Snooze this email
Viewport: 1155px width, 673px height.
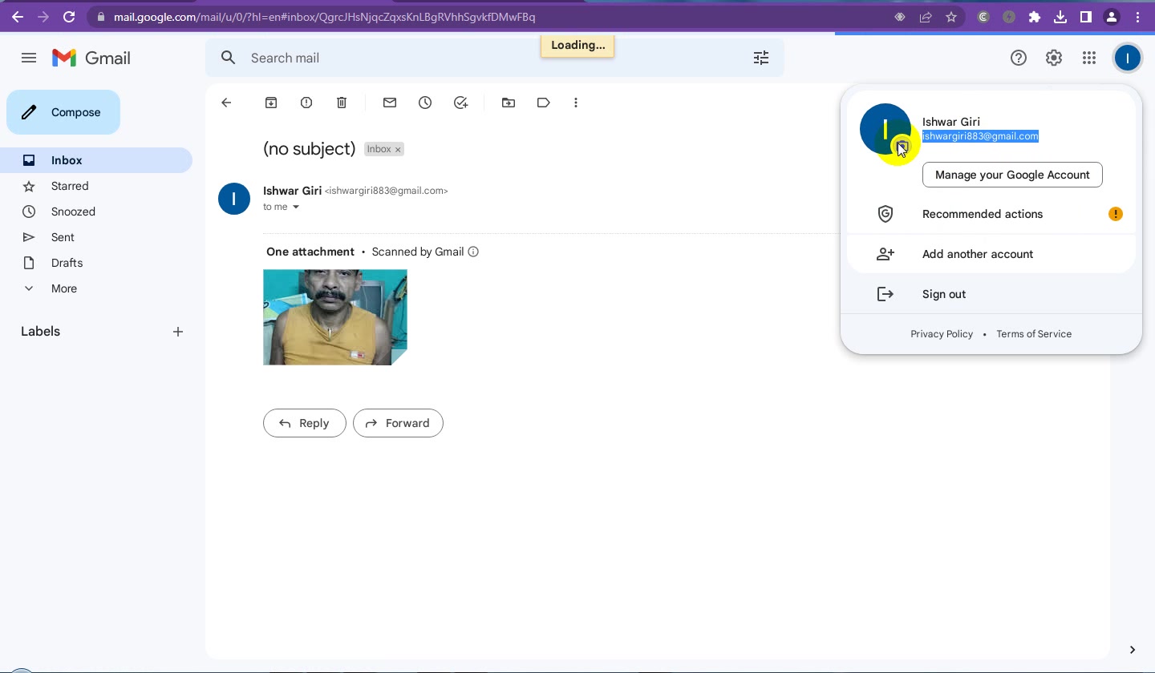[x=425, y=103]
